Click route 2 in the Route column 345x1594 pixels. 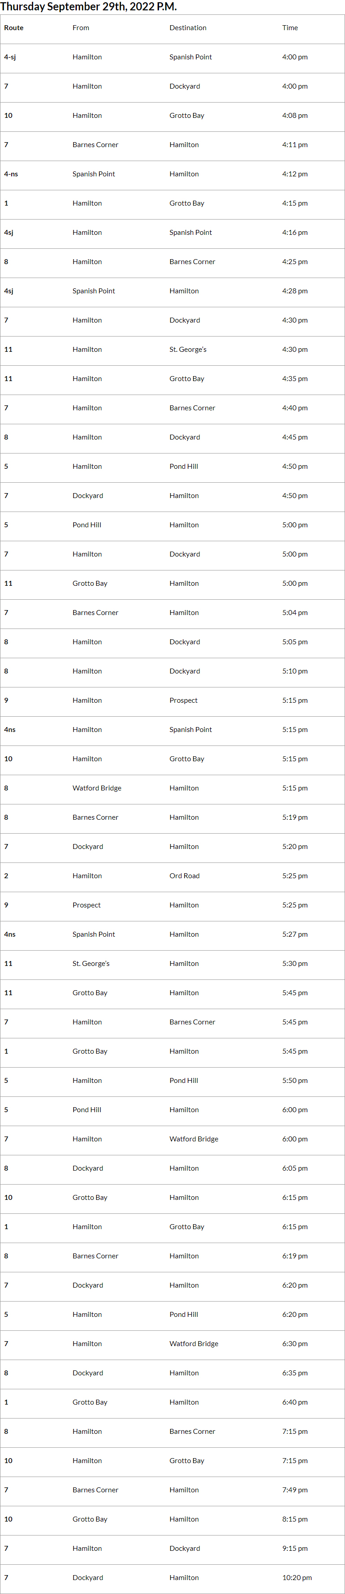[6, 876]
